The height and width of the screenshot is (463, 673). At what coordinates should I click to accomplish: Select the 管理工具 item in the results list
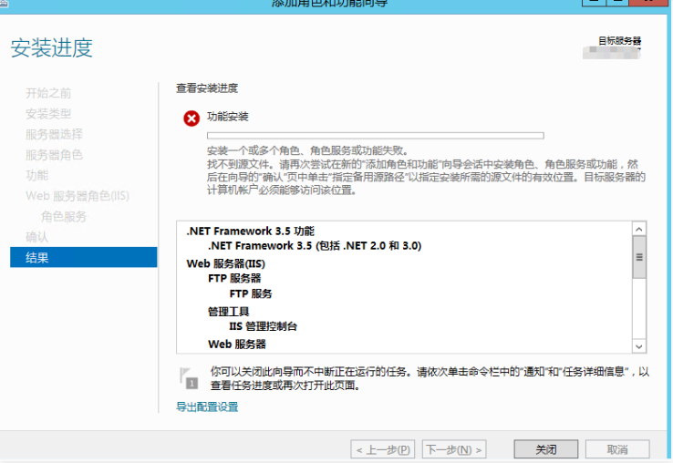point(229,312)
